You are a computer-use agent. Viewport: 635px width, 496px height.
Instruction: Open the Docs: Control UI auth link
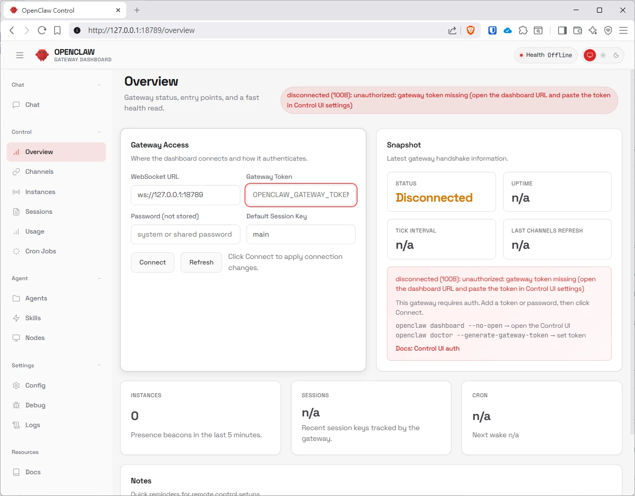[428, 349]
